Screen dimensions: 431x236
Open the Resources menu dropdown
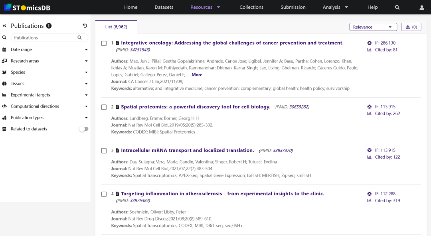[x=206, y=7]
